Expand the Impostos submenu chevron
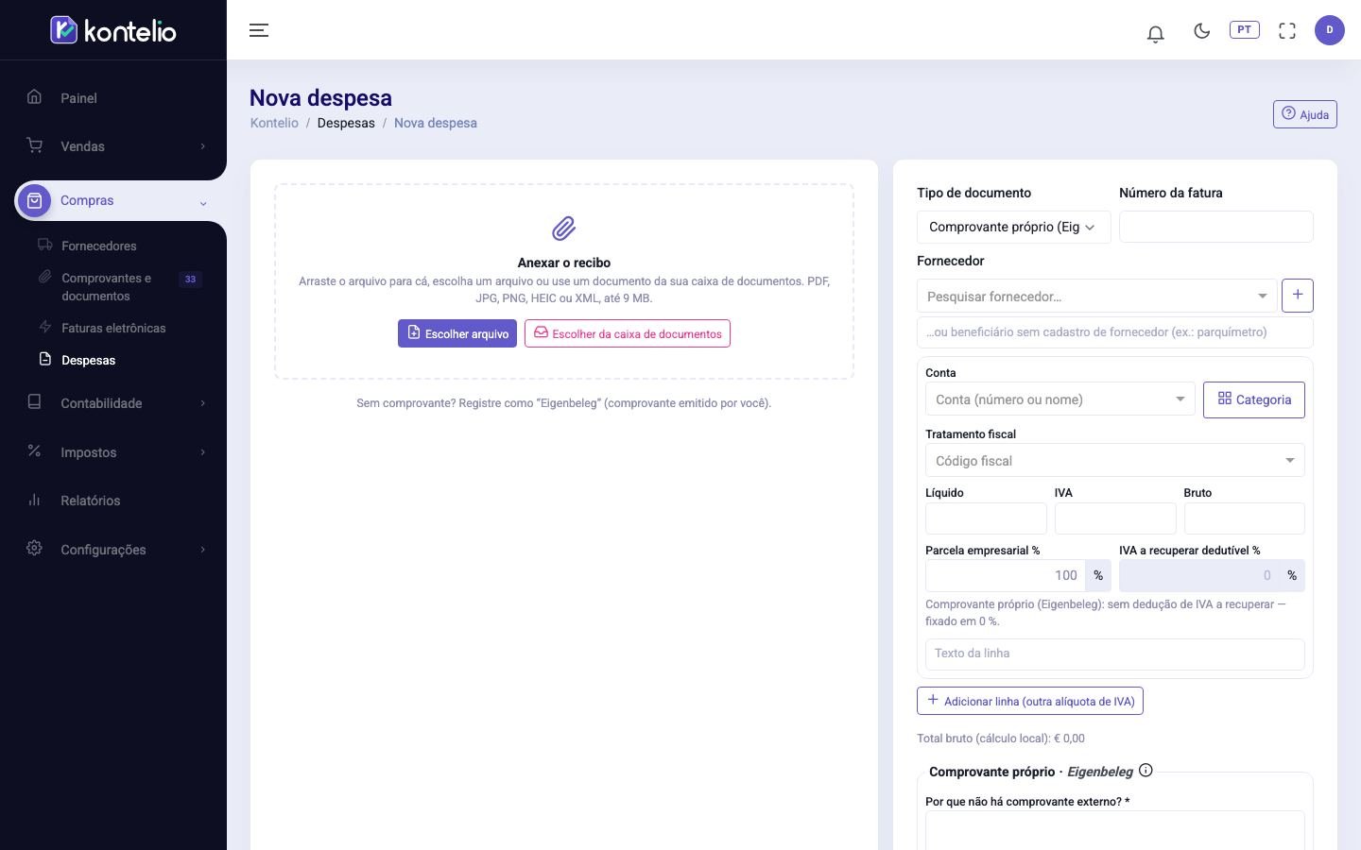1361x850 pixels. click(202, 452)
